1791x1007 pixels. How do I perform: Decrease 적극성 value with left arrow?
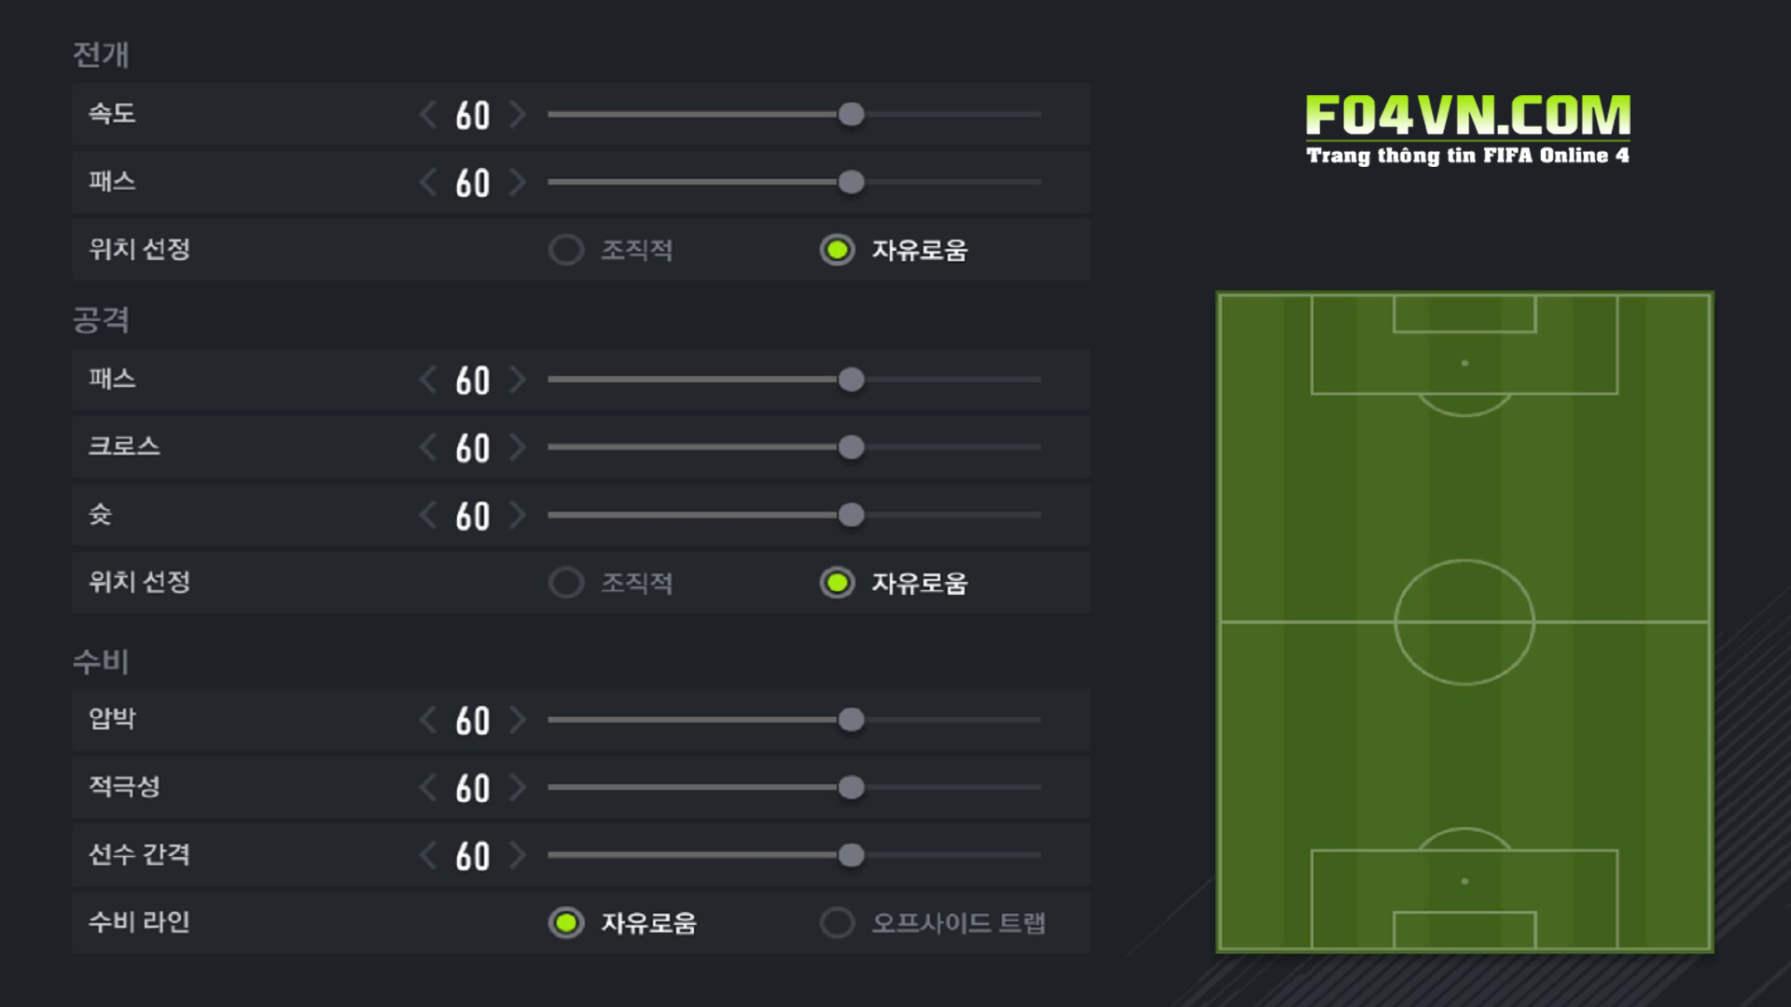428,788
